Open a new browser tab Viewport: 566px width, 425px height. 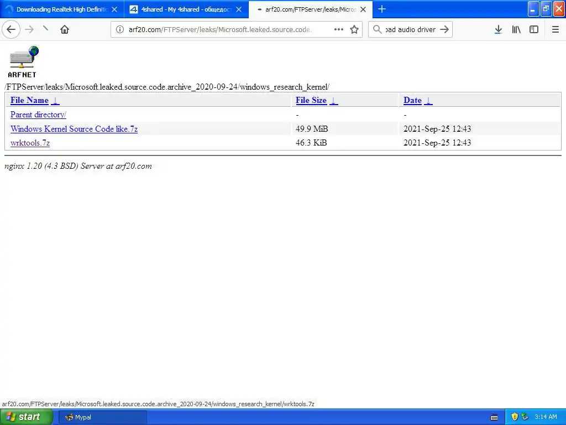coord(382,9)
